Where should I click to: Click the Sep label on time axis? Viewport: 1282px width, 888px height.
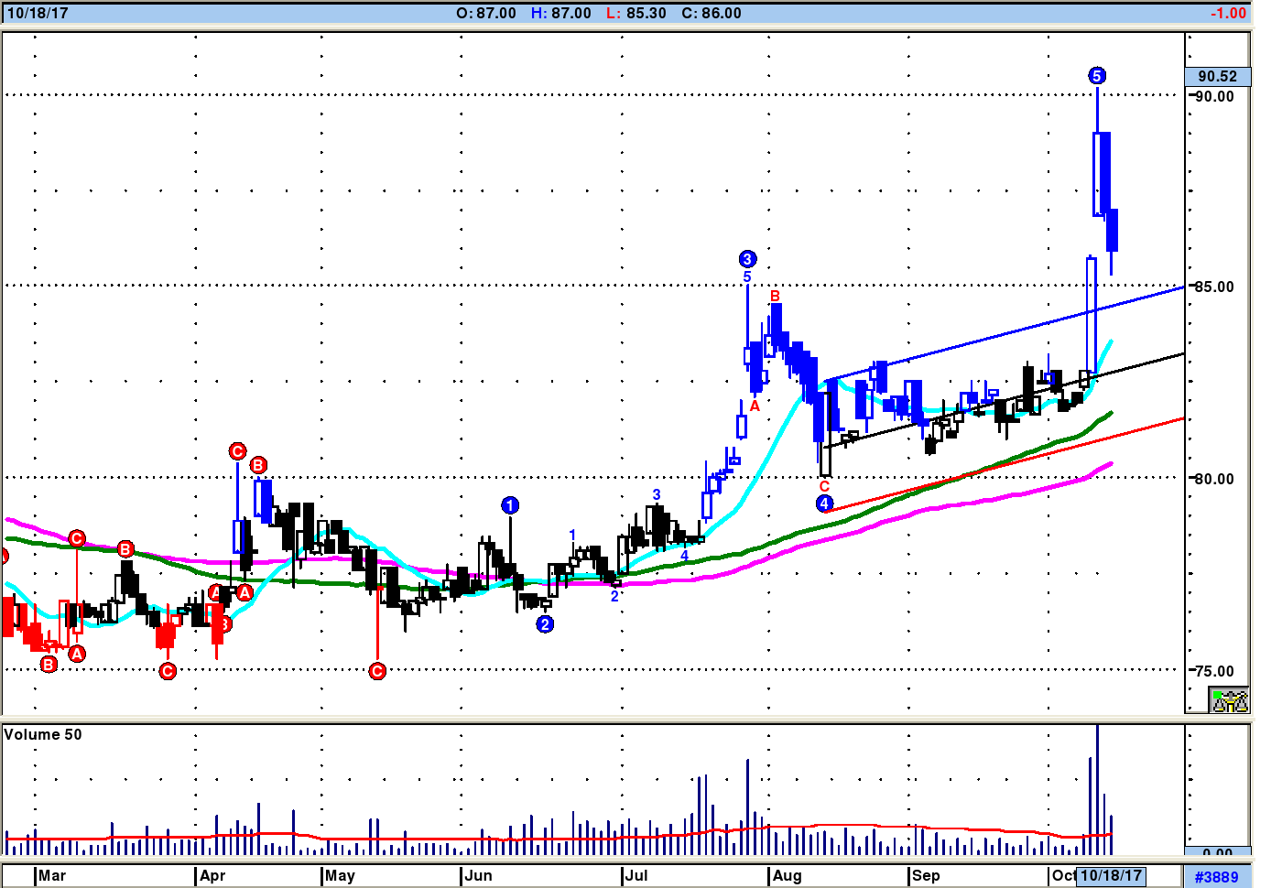coord(926,876)
